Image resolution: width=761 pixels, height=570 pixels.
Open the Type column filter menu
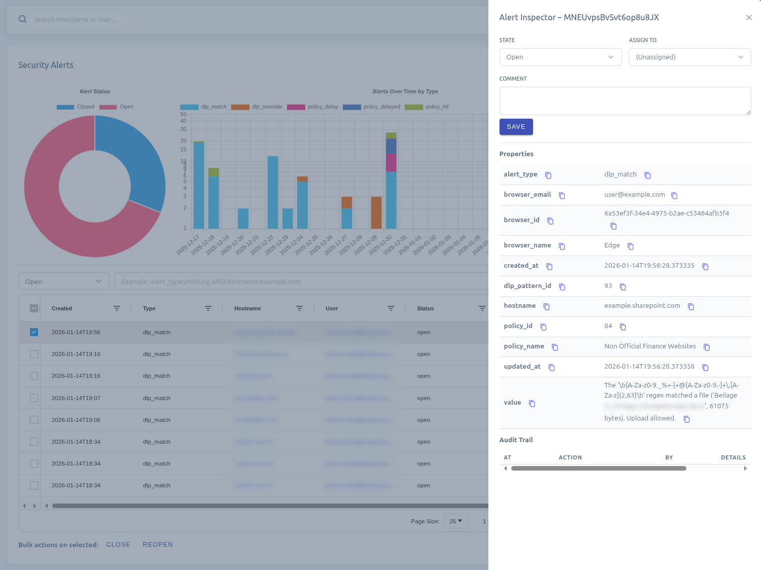click(x=208, y=308)
